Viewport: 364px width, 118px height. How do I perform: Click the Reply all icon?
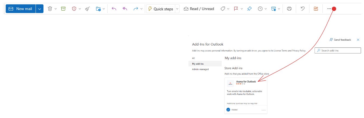tap(125, 9)
